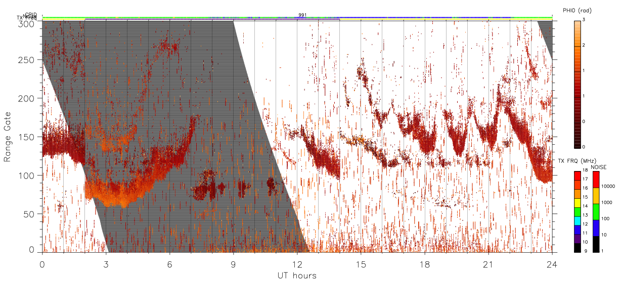This screenshot has height=286, width=621.
Task: Click the '10000' label in NOISE legend
Action: tap(609, 187)
